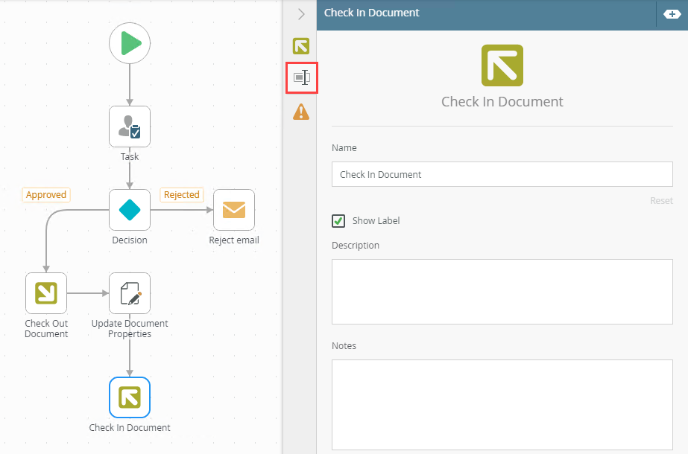Click the green Start workflow step
The image size is (688, 454).
click(x=130, y=43)
